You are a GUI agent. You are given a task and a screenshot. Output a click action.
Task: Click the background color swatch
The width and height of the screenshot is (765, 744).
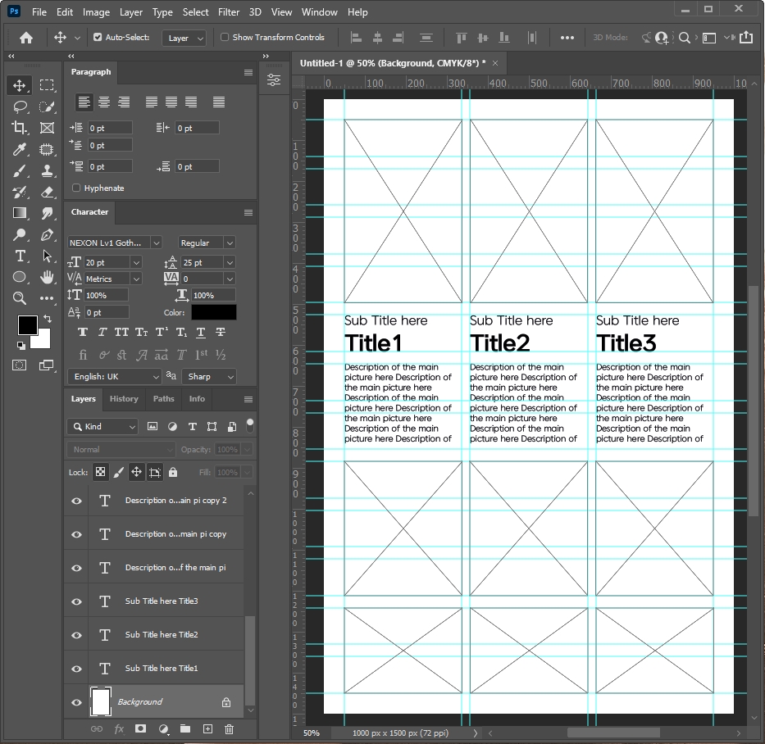click(43, 342)
